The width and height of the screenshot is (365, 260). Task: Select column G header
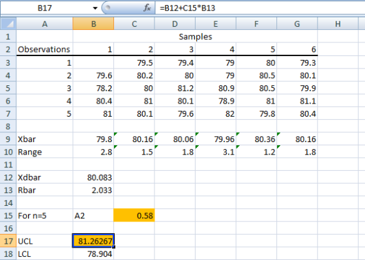tap(297, 23)
